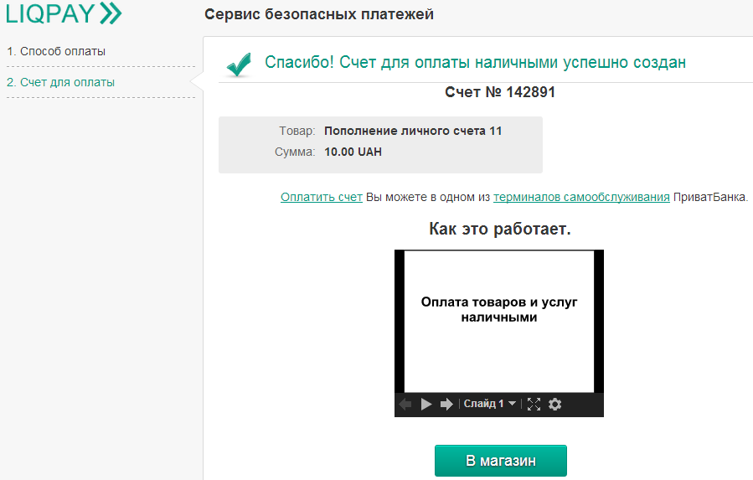Image resolution: width=753 pixels, height=480 pixels.
Task: Click the LIQPAY logo
Action: [64, 13]
